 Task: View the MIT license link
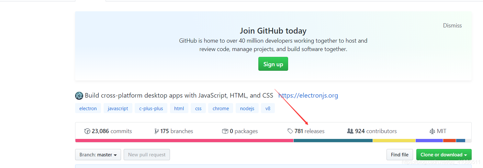(x=438, y=131)
